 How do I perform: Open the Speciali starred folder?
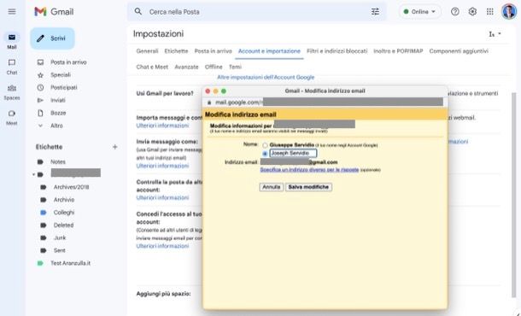coord(61,75)
